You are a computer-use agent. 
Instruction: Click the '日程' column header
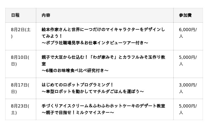(x=15, y=15)
